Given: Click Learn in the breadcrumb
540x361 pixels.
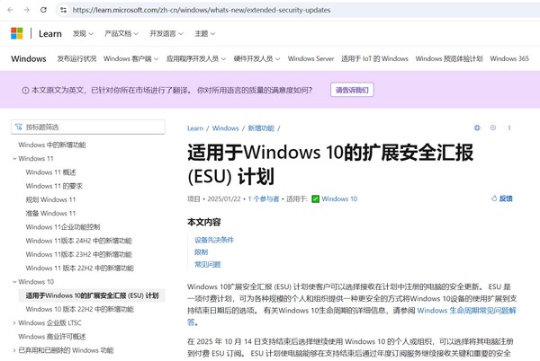Looking at the screenshot, I should [195, 128].
